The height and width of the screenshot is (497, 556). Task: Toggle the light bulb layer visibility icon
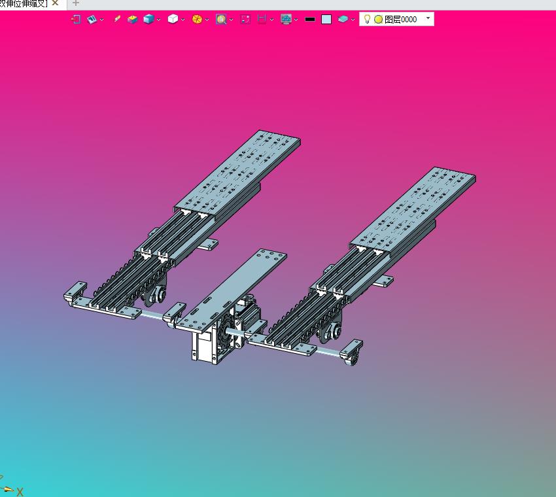click(368, 19)
